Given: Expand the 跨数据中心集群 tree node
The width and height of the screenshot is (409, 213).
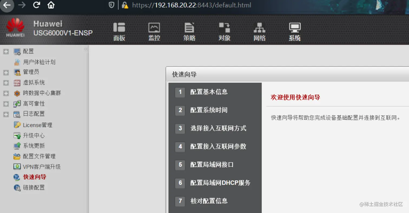Looking at the screenshot, I should pyautogui.click(x=6, y=94).
